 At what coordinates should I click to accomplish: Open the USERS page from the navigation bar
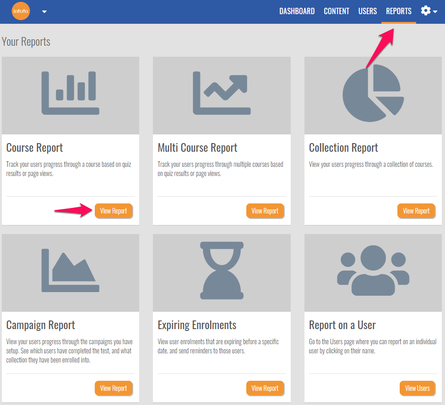coord(368,11)
